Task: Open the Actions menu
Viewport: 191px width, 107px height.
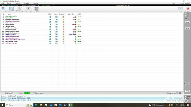Action: (18, 3)
